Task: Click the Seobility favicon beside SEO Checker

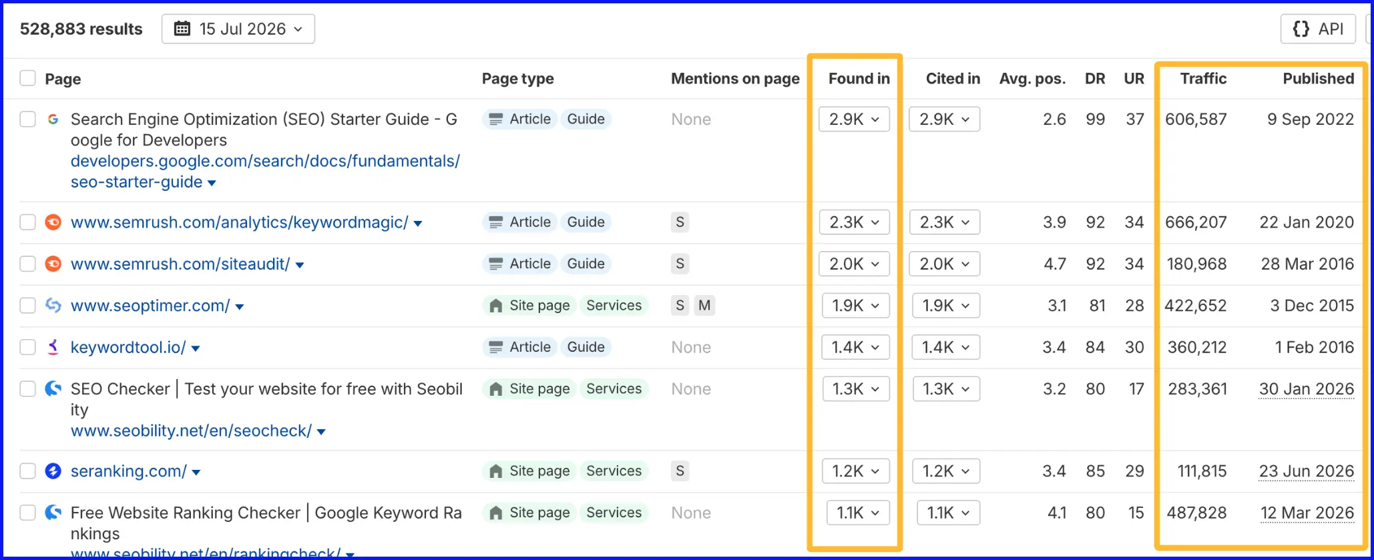Action: [53, 388]
